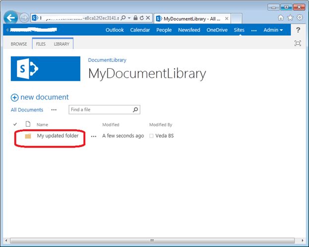Click the browser Home icon
309x247 pixels.
click(x=281, y=18)
